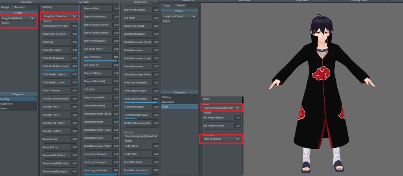Click the Sole Height (Lower) slider
The height and width of the screenshot is (176, 403).
pyautogui.click(x=222, y=130)
